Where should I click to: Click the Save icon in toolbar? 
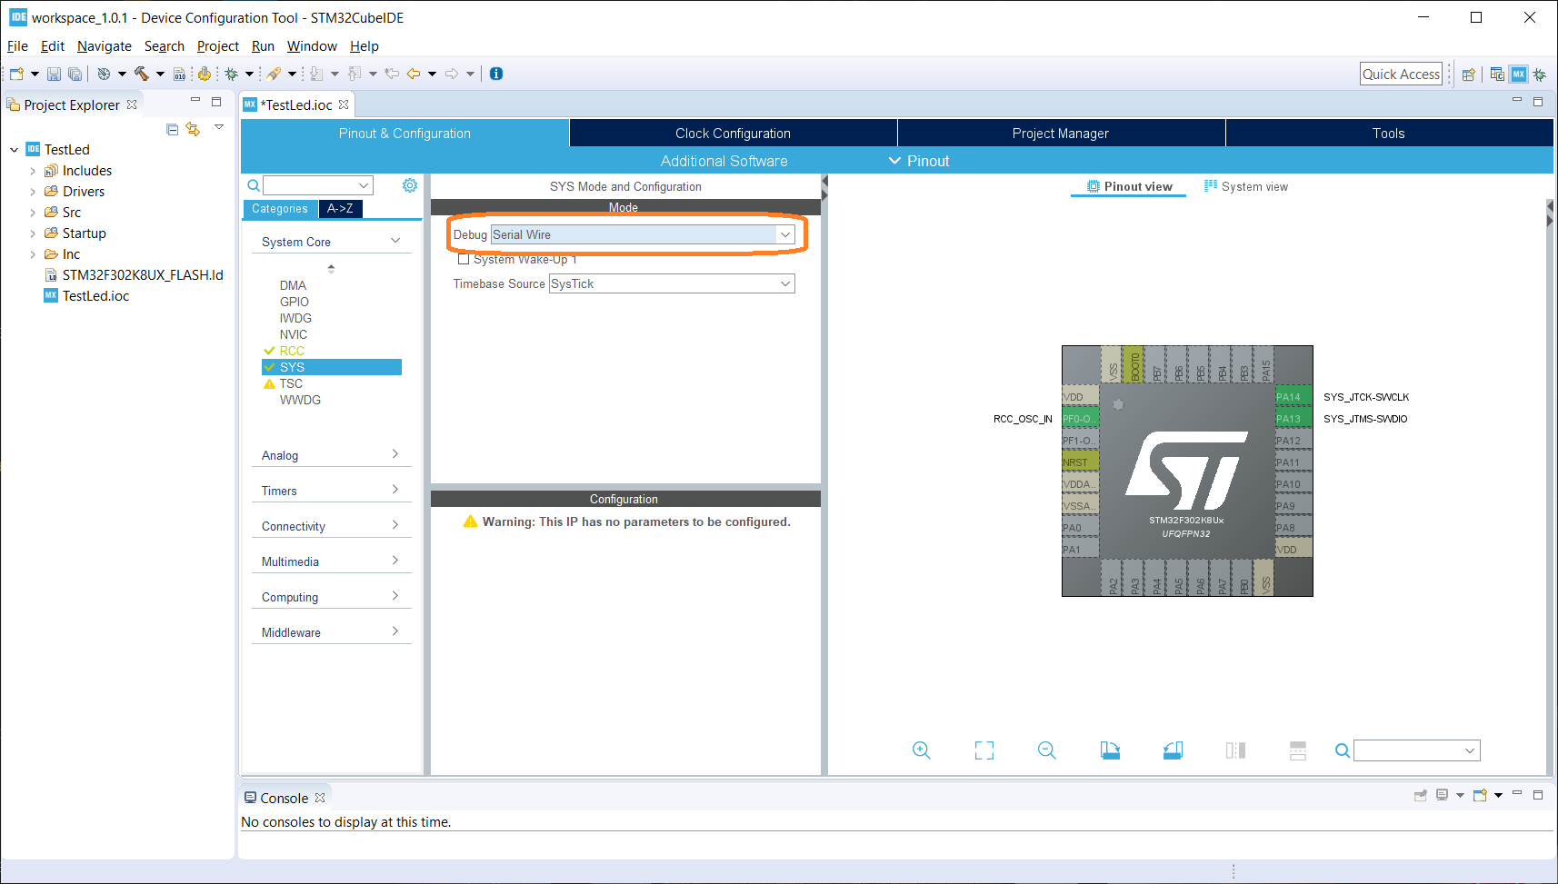coord(55,74)
